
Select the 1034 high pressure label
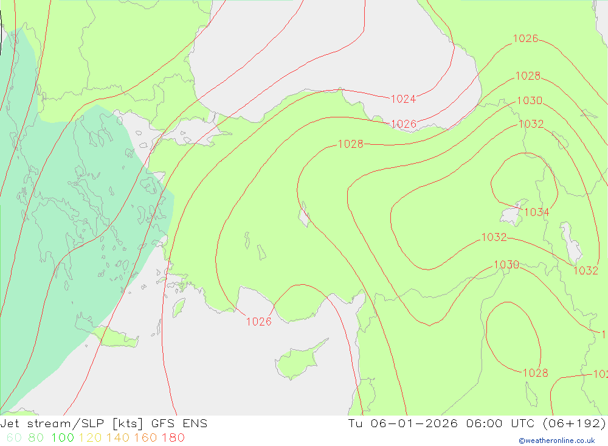(536, 212)
